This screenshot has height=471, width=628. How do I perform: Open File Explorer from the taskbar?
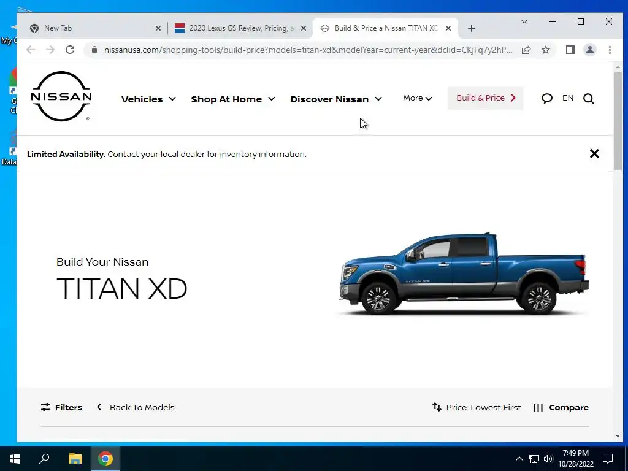(x=75, y=459)
